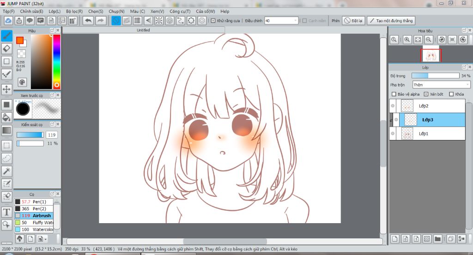Click Tạo một đường thẳng button
Screen dimensions: 473x255
pos(391,20)
